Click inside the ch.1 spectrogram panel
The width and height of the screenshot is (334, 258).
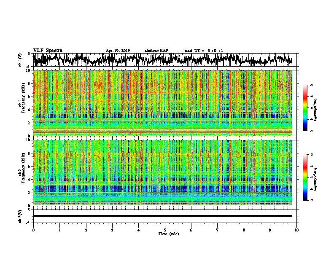pyautogui.click(x=163, y=103)
